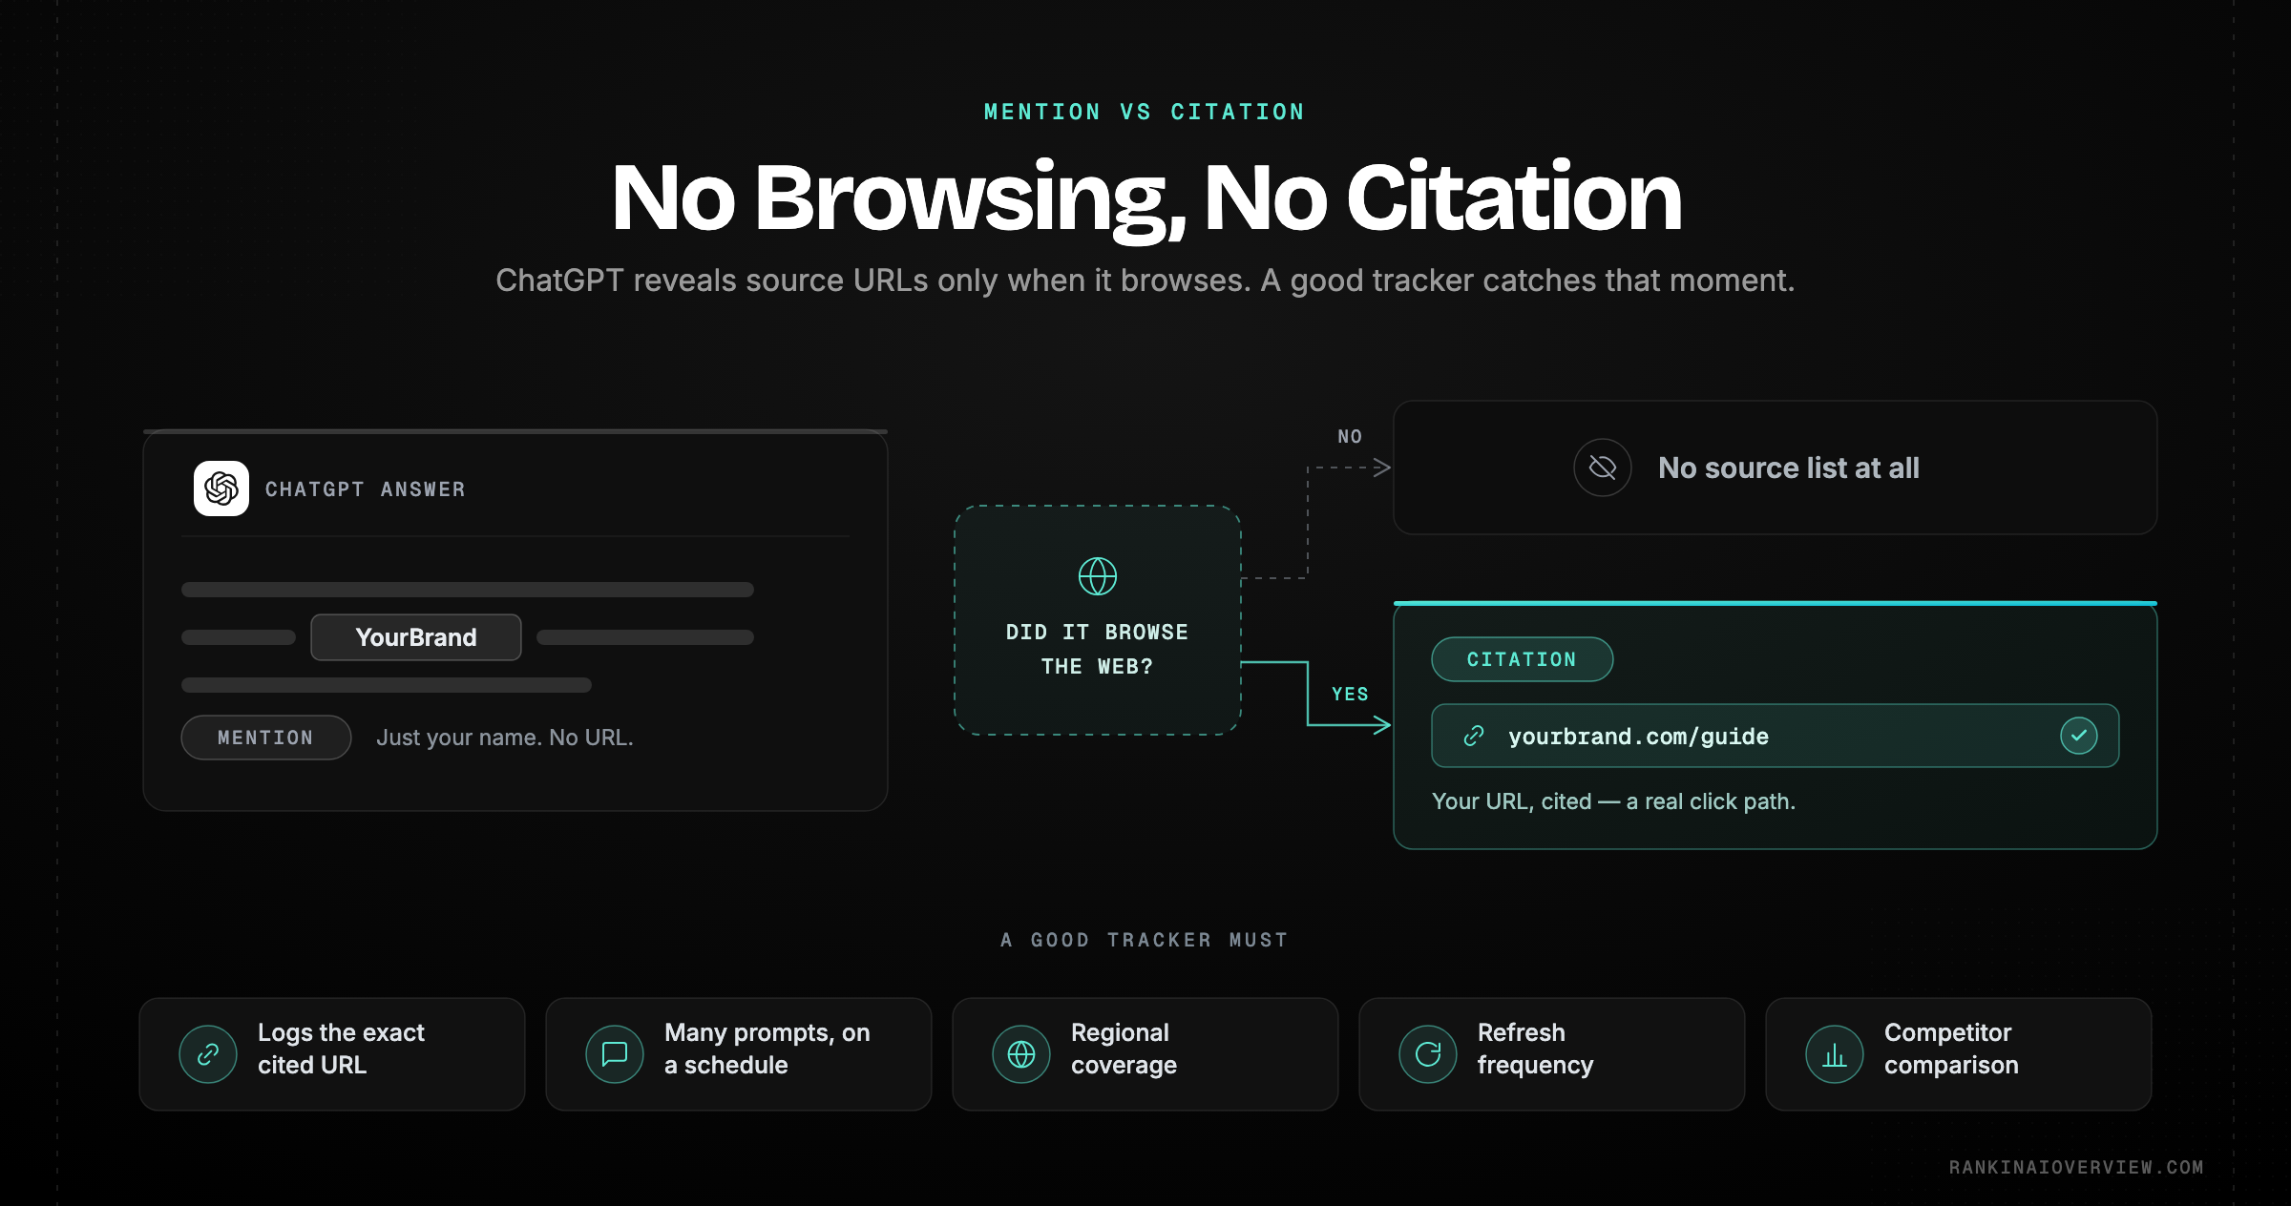Click the chat bubble icon on 'Many prompts, on a schedule'
Screen dimensions: 2291x1206
615,1054
